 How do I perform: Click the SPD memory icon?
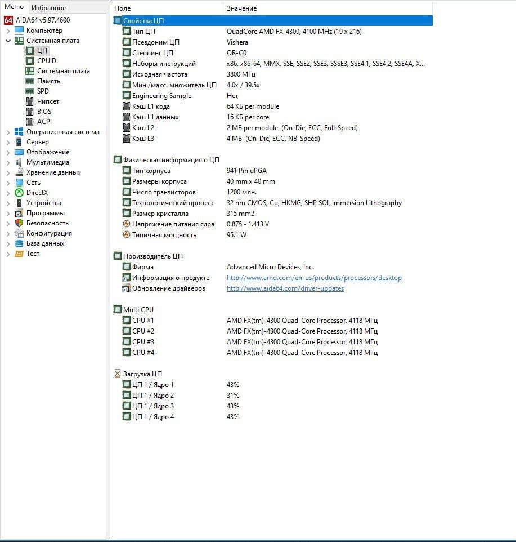click(x=30, y=91)
